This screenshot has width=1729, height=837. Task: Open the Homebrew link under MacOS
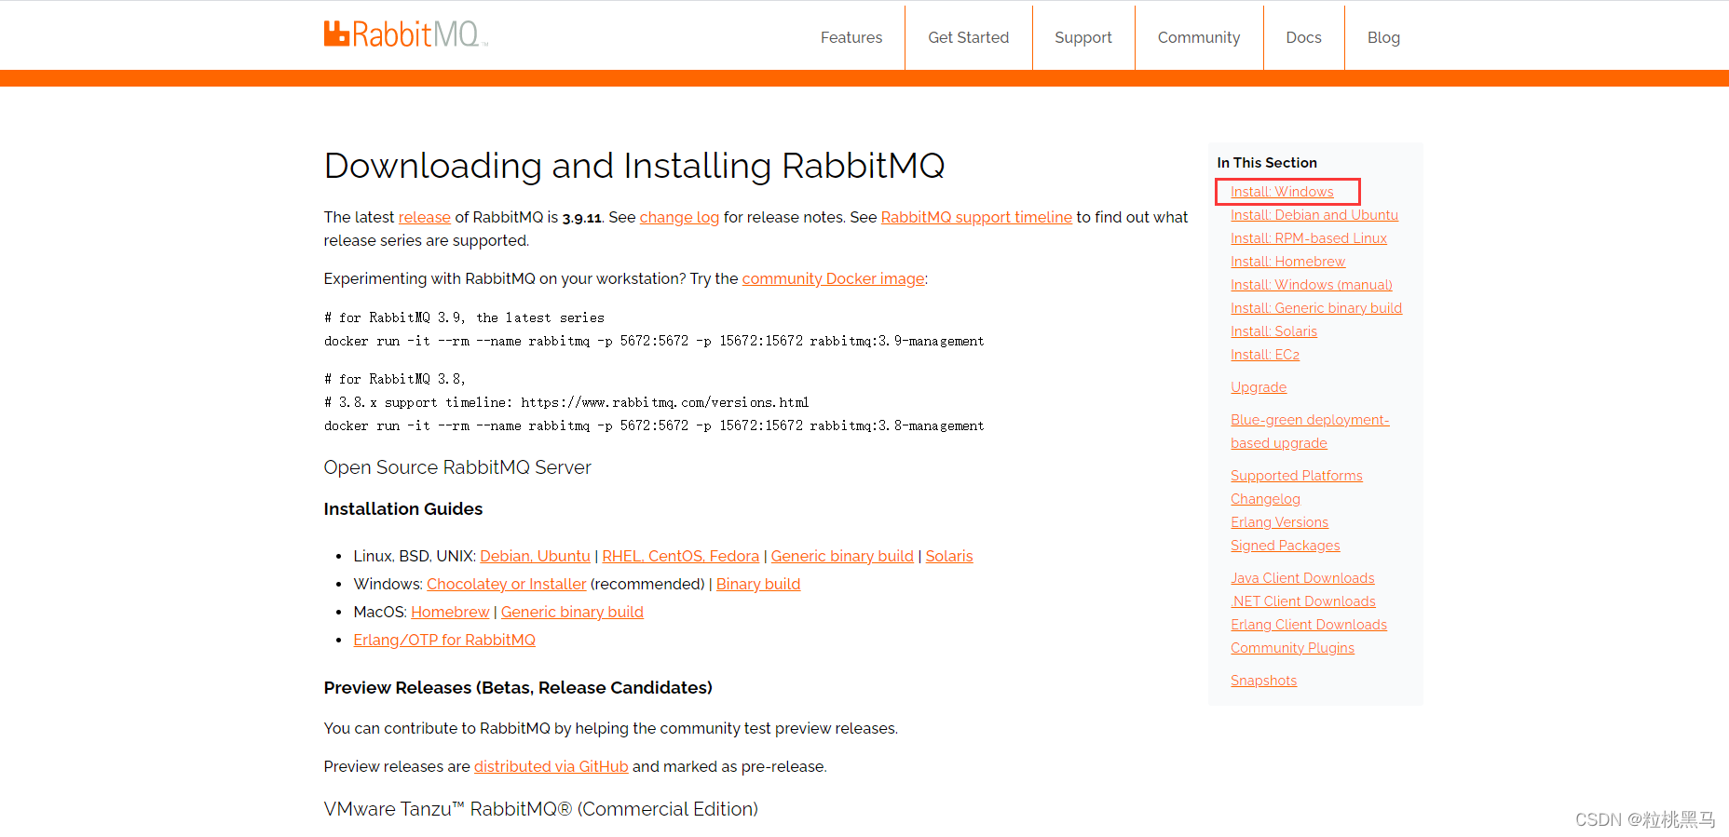pos(450,612)
